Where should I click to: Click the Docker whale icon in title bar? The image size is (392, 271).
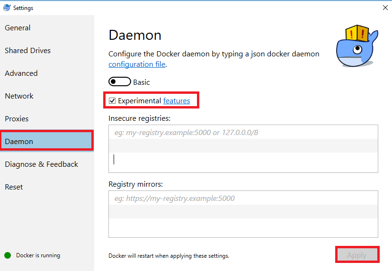[7, 8]
